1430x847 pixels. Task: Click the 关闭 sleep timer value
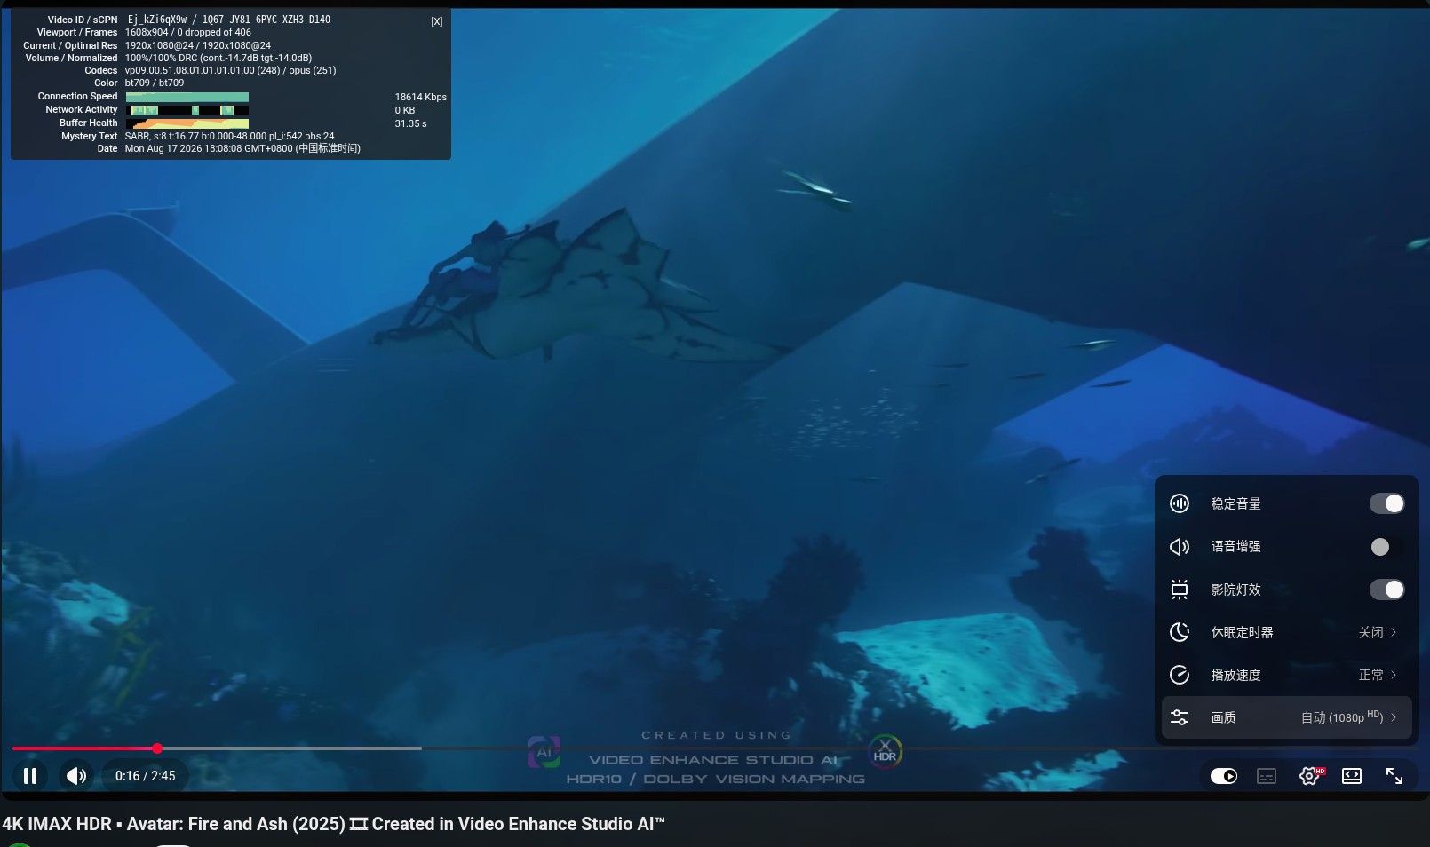1371,632
